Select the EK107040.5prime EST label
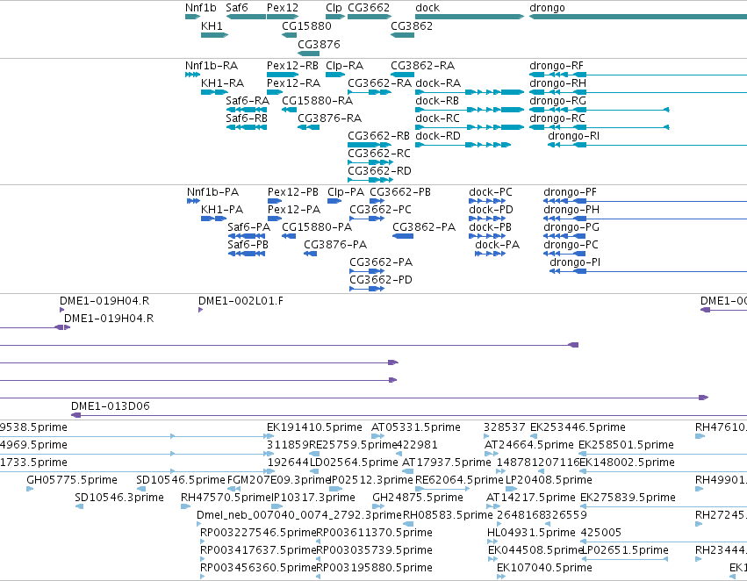The width and height of the screenshot is (747, 581). pyautogui.click(x=544, y=568)
